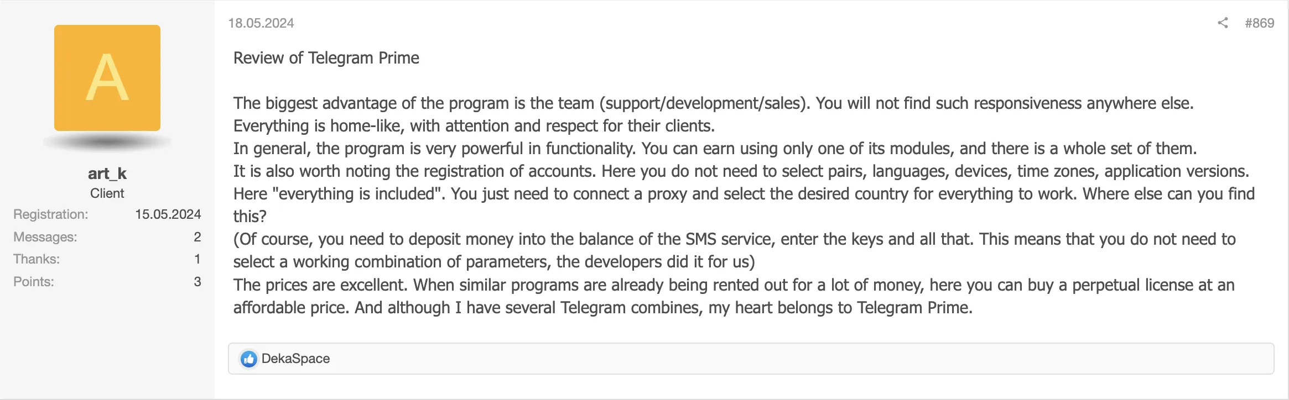The image size is (1289, 400).
Task: Click the Points value 3
Action: click(x=196, y=281)
